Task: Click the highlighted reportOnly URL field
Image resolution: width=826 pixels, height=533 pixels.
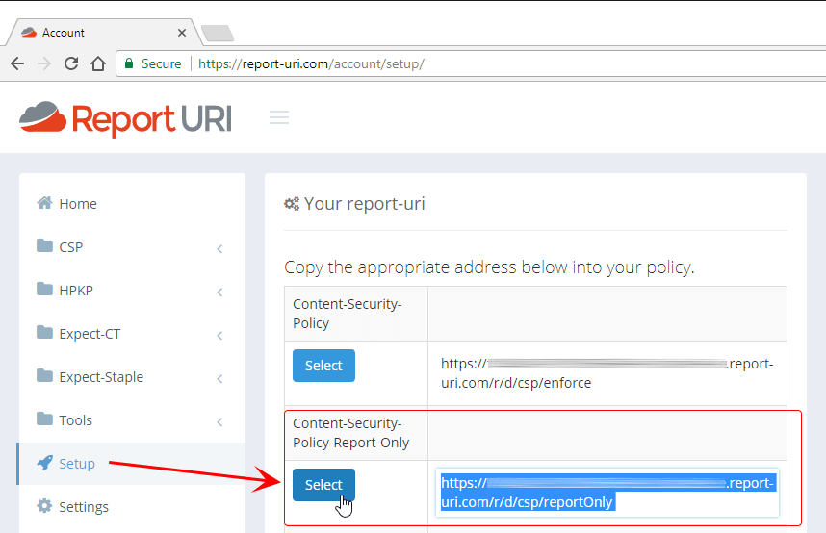Action: point(607,493)
